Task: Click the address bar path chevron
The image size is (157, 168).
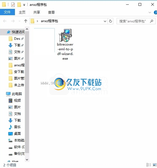Action: click(37, 21)
